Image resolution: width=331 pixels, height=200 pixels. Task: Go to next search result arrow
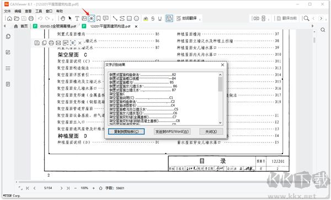click(x=321, y=19)
